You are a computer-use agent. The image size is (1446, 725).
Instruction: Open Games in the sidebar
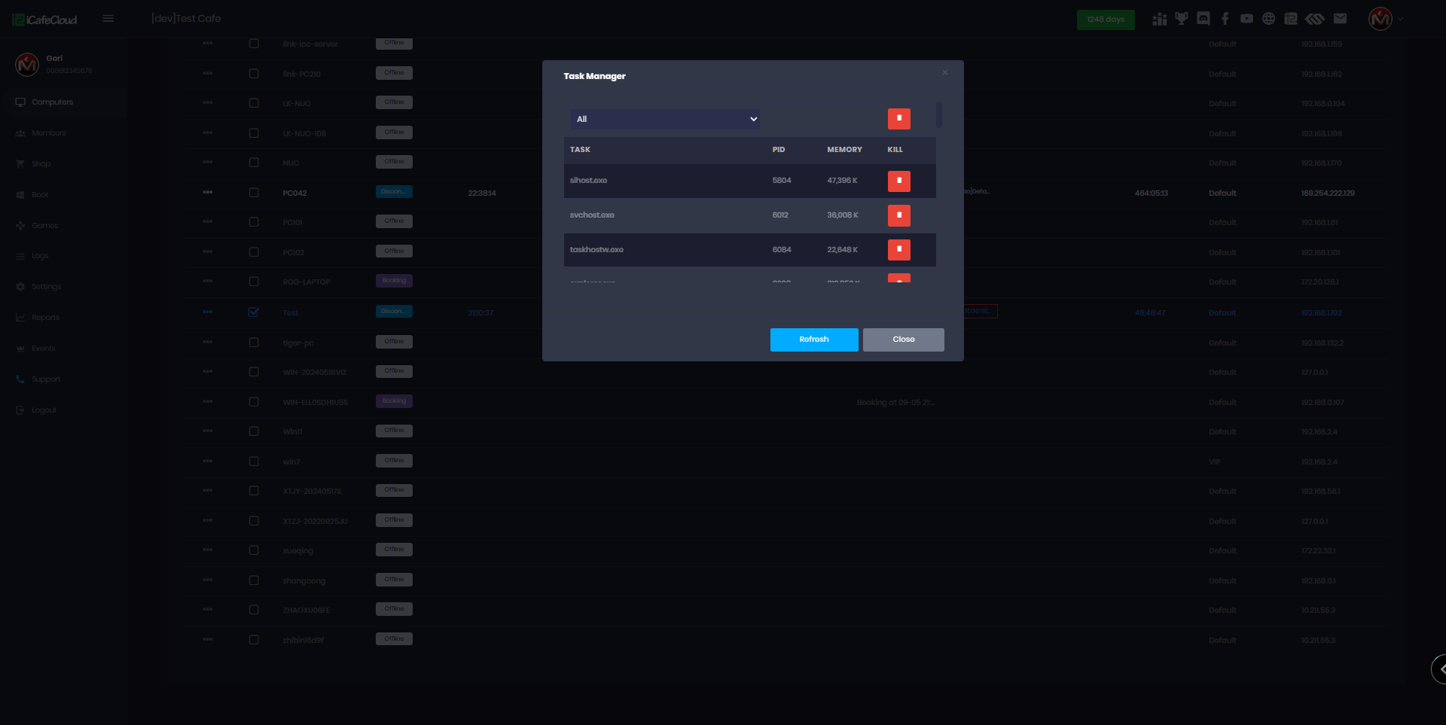click(x=44, y=226)
